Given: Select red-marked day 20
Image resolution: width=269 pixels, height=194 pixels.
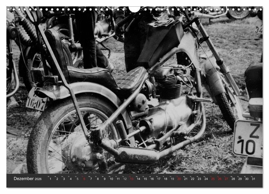Looking at the screenshot, I should [x=179, y=179].
